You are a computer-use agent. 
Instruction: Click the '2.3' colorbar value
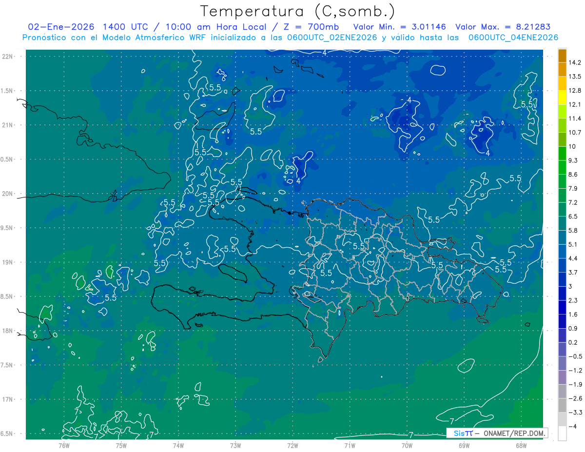click(573, 300)
